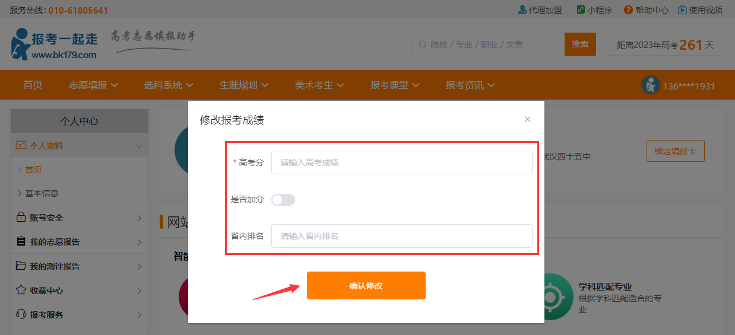Click the 报考一起走 site logo
This screenshot has width=735, height=335.
pos(55,44)
